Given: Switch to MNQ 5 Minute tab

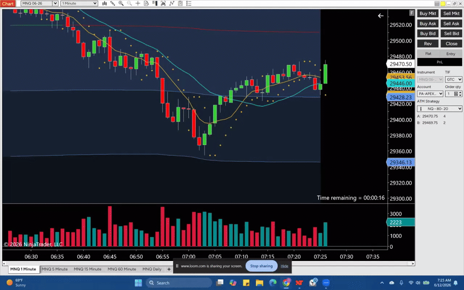Looking at the screenshot, I should 55,269.
